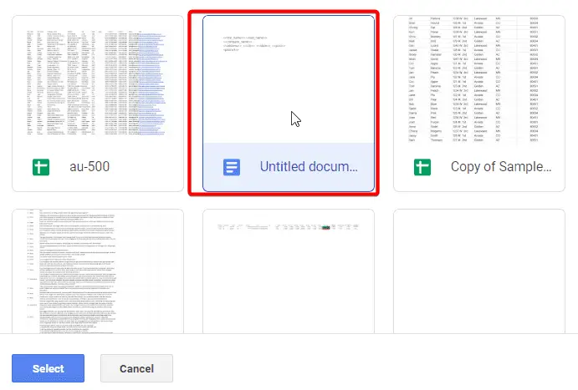Click the Sheets icon beside Copy of Sample
The image size is (578, 390).
[x=422, y=167]
